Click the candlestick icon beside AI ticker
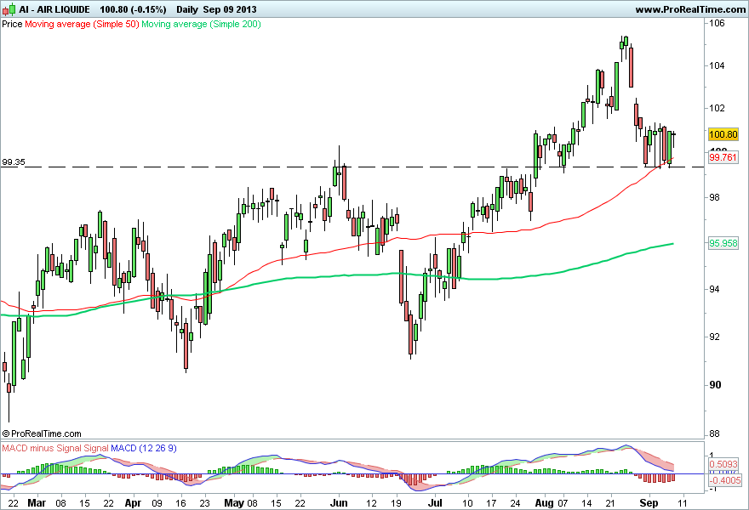 point(9,9)
